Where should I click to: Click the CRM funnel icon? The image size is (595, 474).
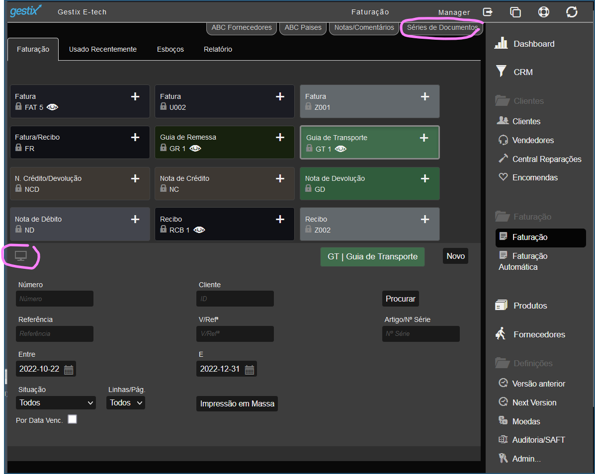[x=501, y=71]
